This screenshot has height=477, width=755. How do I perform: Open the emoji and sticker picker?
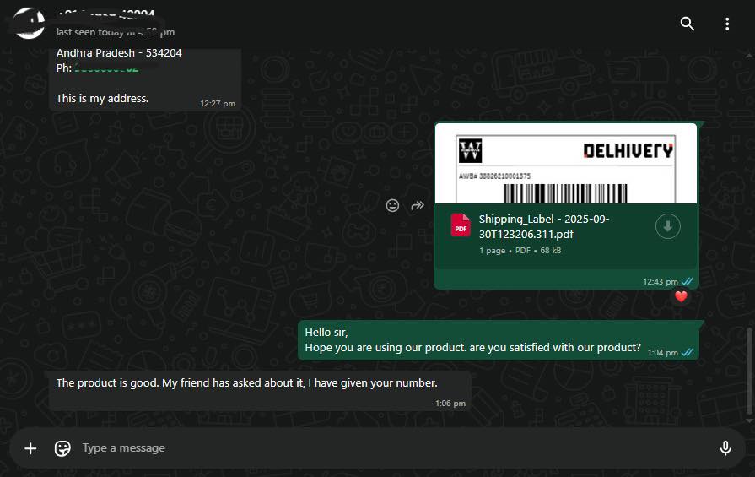(62, 448)
